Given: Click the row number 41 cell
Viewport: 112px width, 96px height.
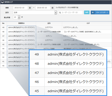Looking at the screenshot, I should point(3,61).
